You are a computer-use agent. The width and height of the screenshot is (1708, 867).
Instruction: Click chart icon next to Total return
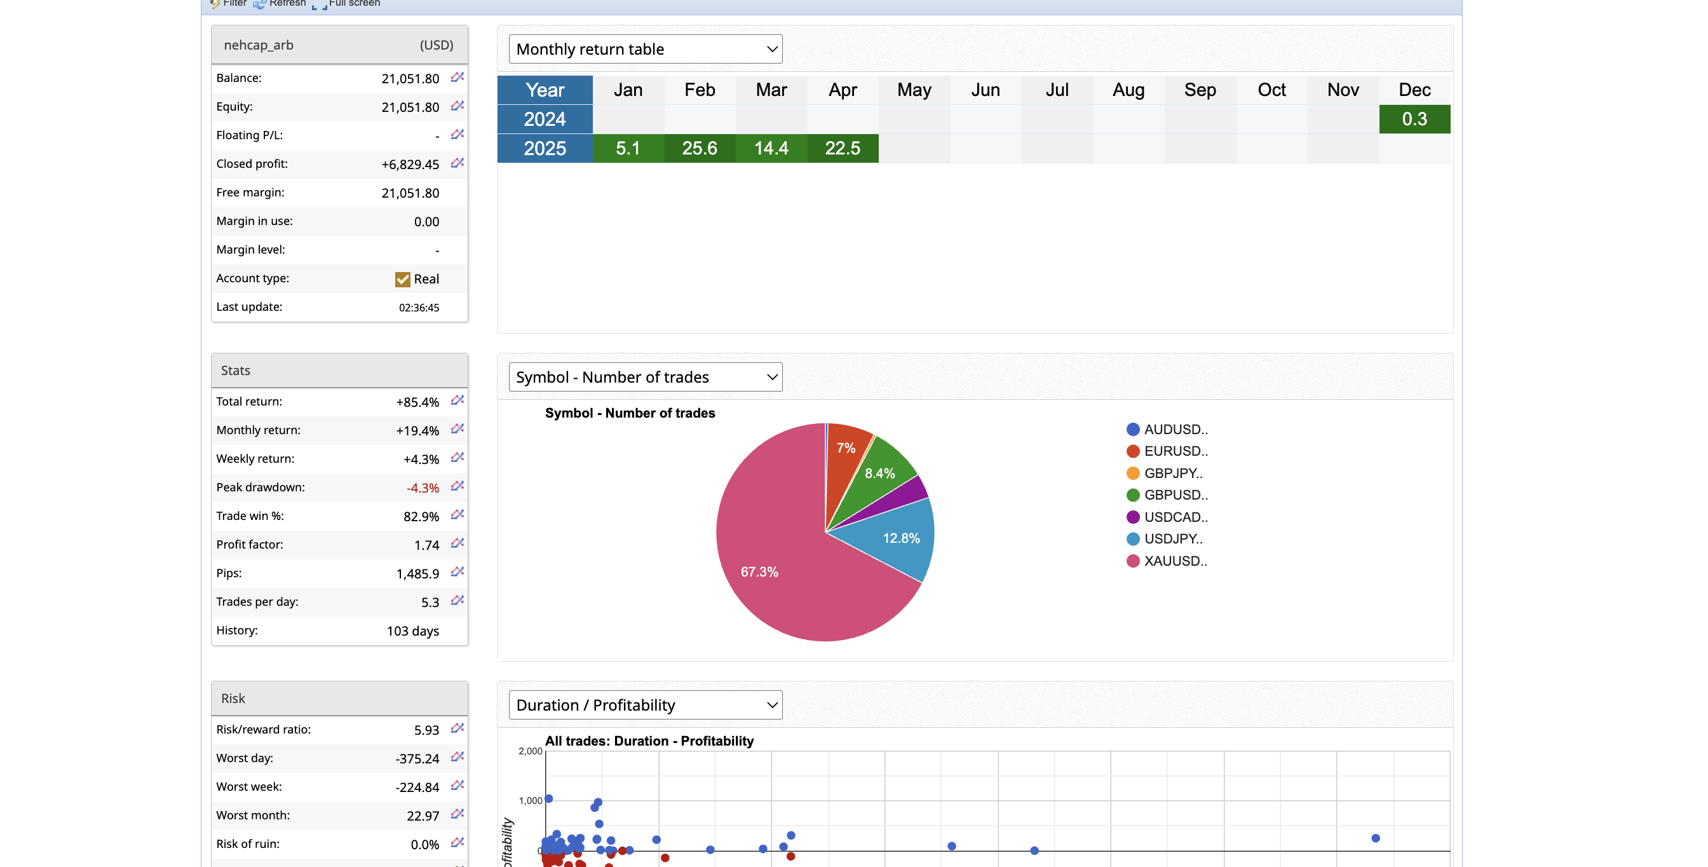[x=457, y=400]
